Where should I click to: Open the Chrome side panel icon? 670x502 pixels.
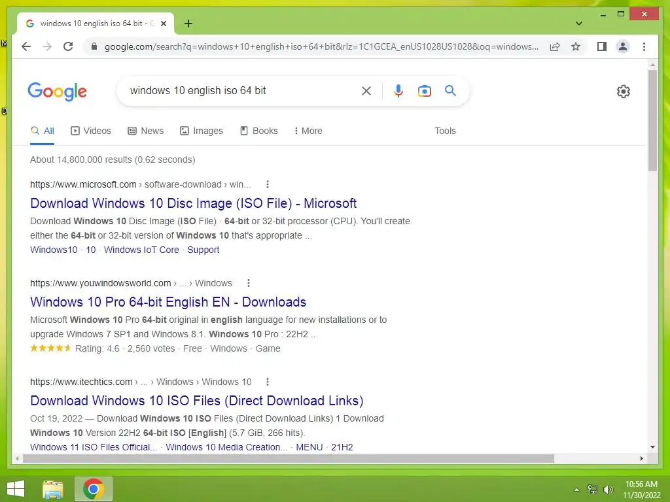coord(602,46)
